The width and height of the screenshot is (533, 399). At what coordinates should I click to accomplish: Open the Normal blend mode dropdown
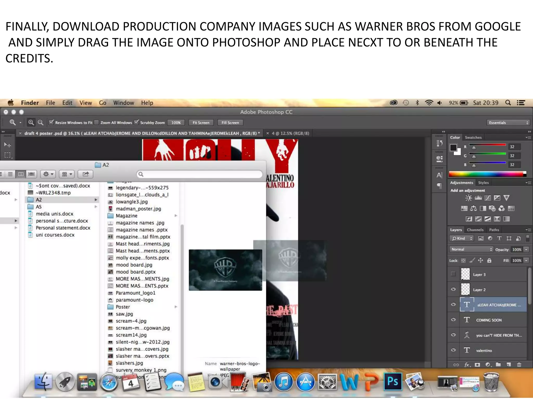471,249
